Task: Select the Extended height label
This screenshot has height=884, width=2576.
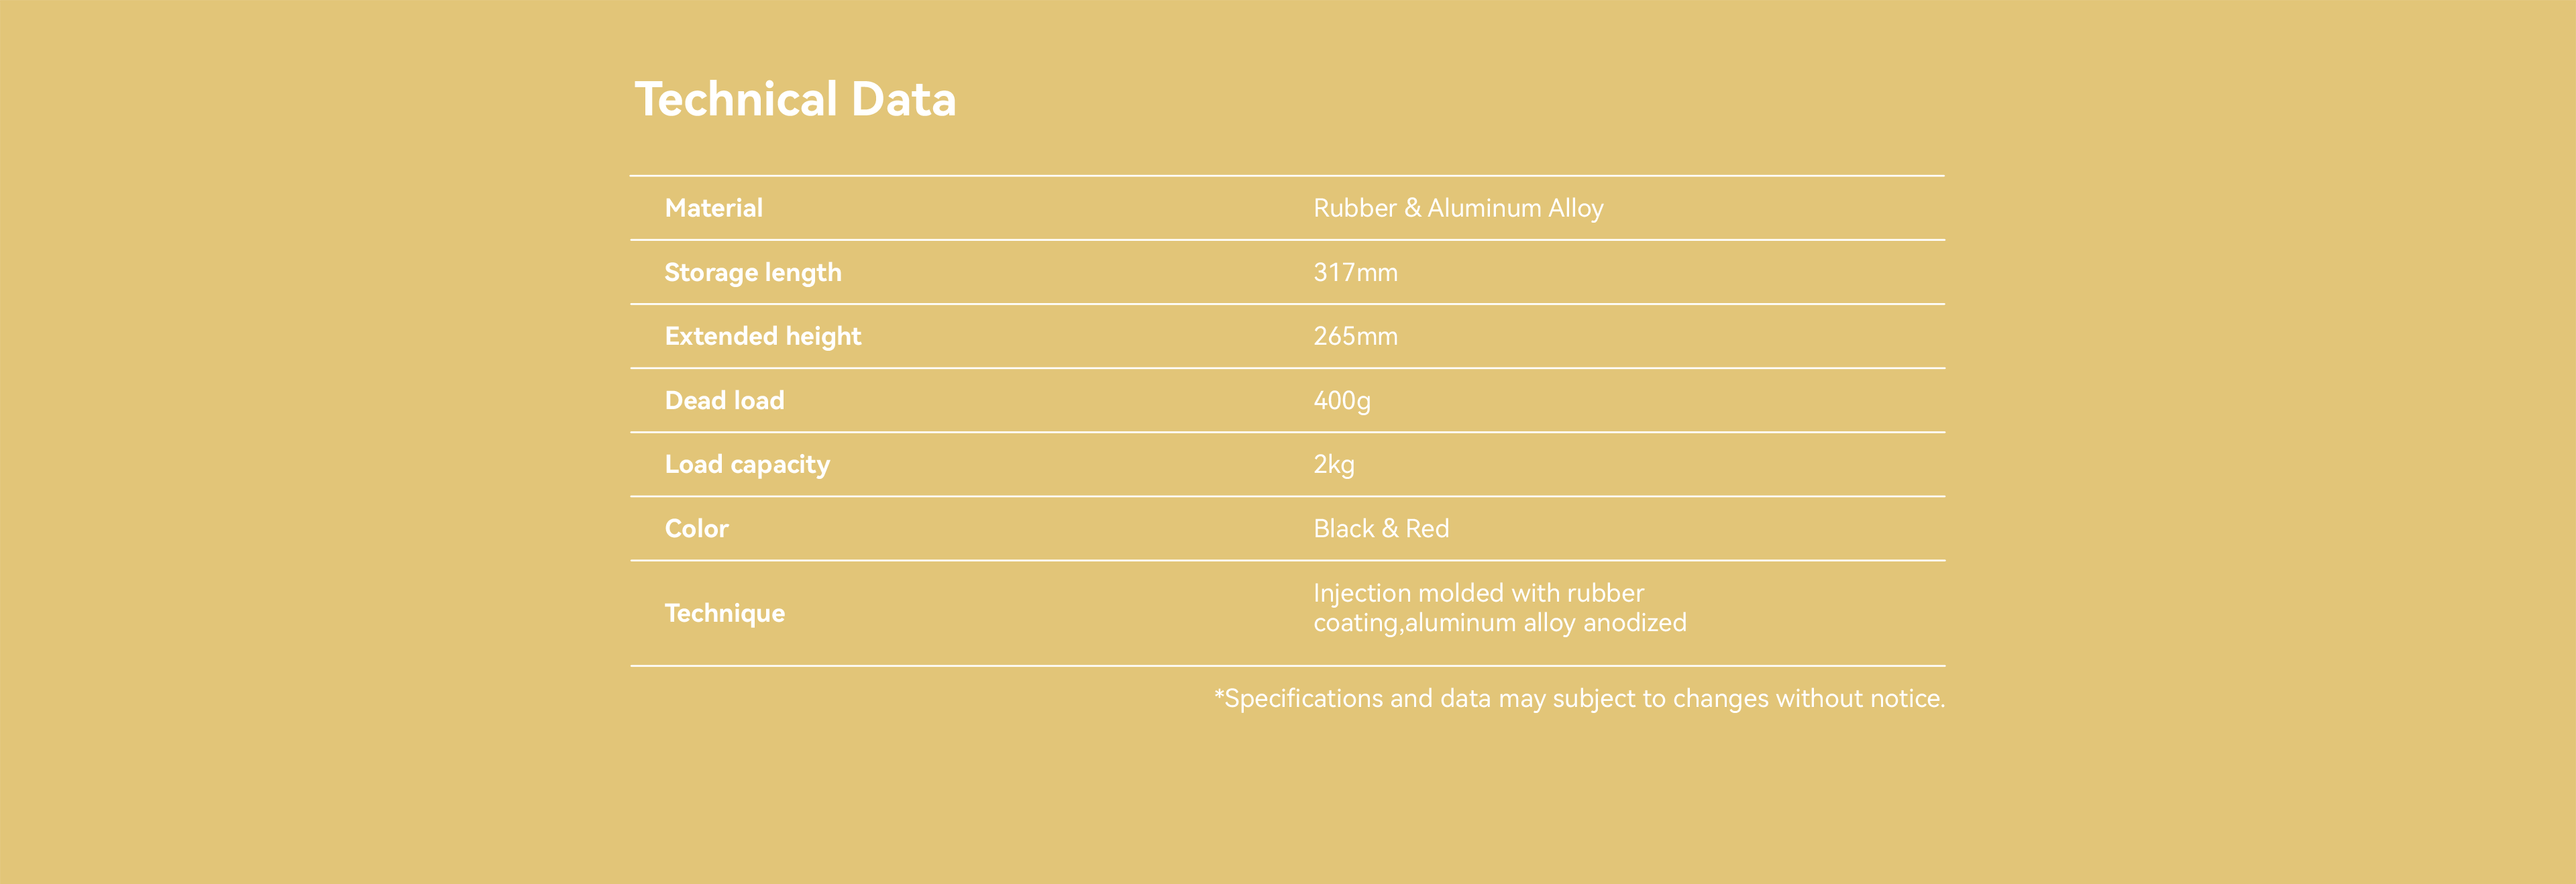Action: 762,336
